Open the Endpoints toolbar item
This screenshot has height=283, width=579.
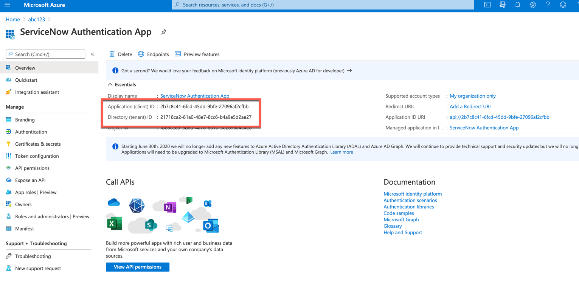click(x=153, y=54)
